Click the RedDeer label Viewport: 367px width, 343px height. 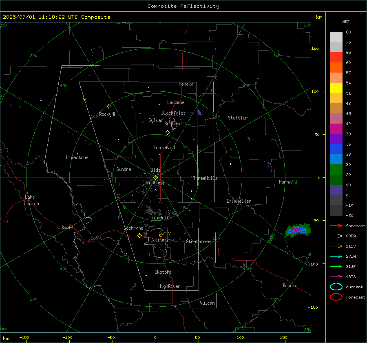[x=173, y=124]
